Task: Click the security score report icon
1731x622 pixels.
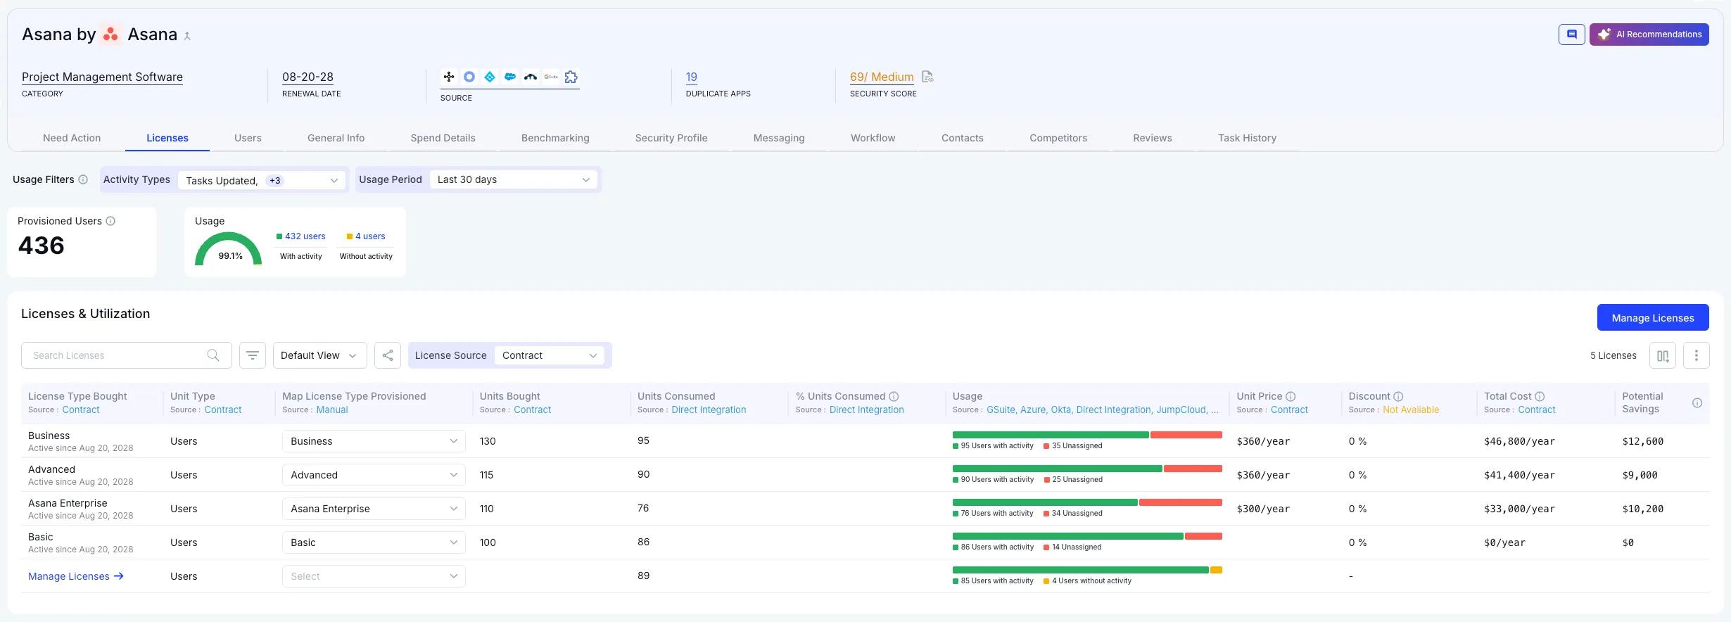Action: tap(927, 77)
